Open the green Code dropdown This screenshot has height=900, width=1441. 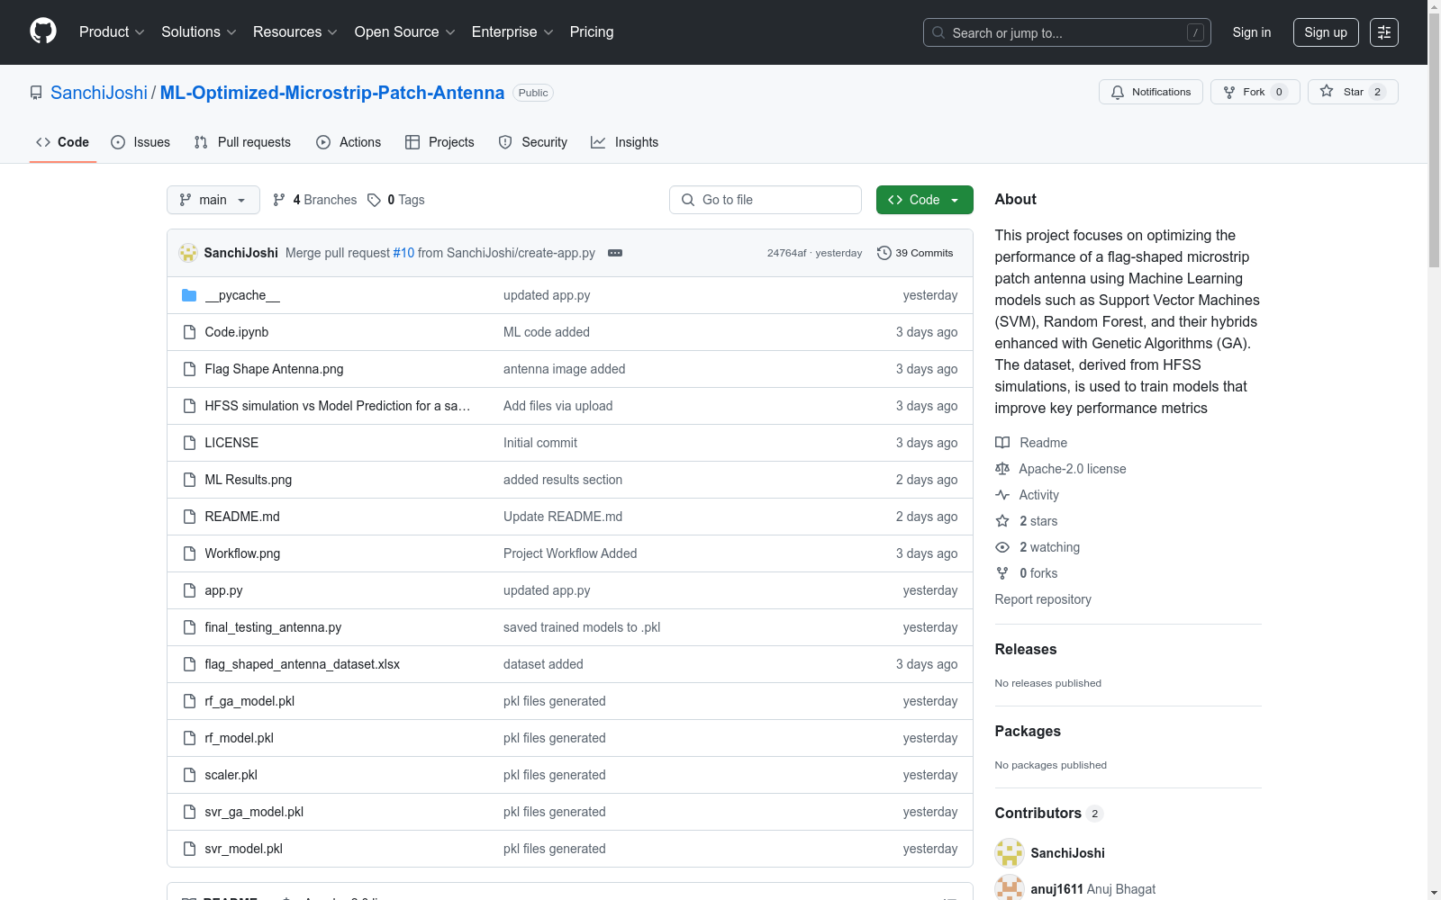[924, 200]
